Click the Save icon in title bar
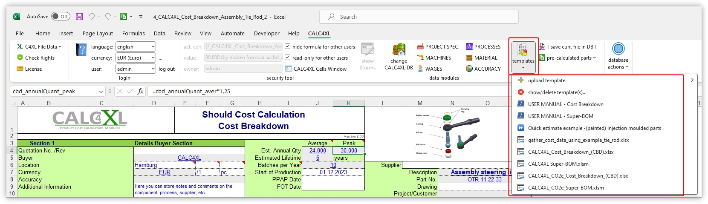Screen dimensions: 708x204 click(x=79, y=17)
